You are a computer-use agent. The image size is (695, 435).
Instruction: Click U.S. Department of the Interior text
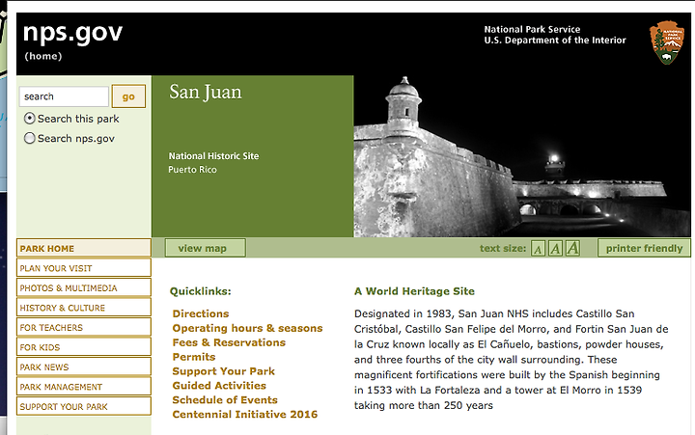coord(555,41)
